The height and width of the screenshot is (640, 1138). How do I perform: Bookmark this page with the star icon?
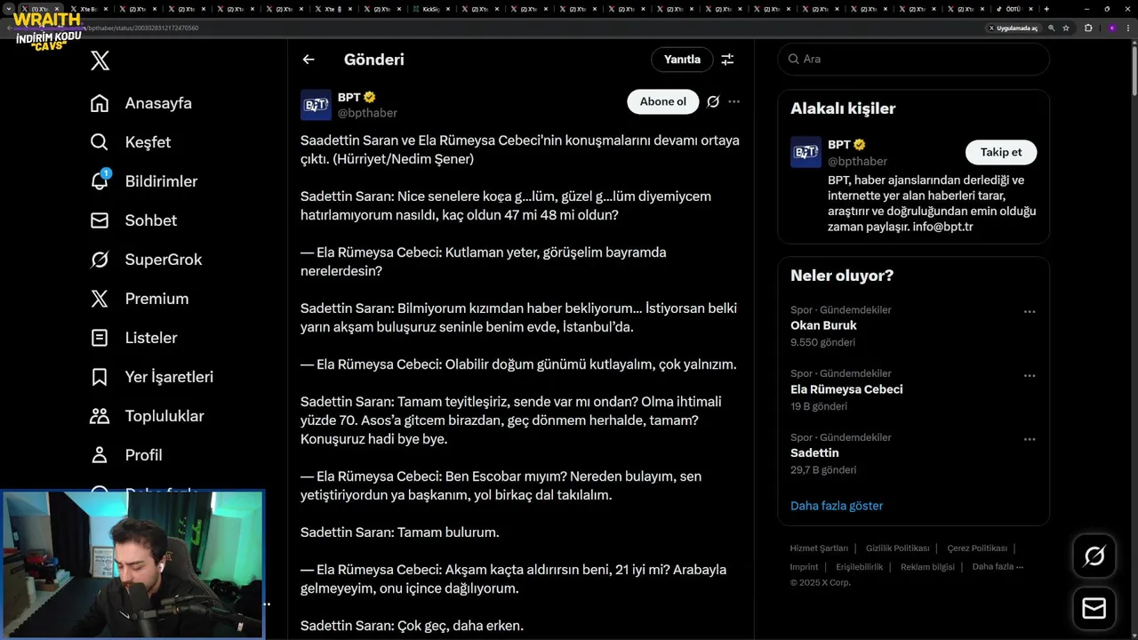tap(1066, 28)
